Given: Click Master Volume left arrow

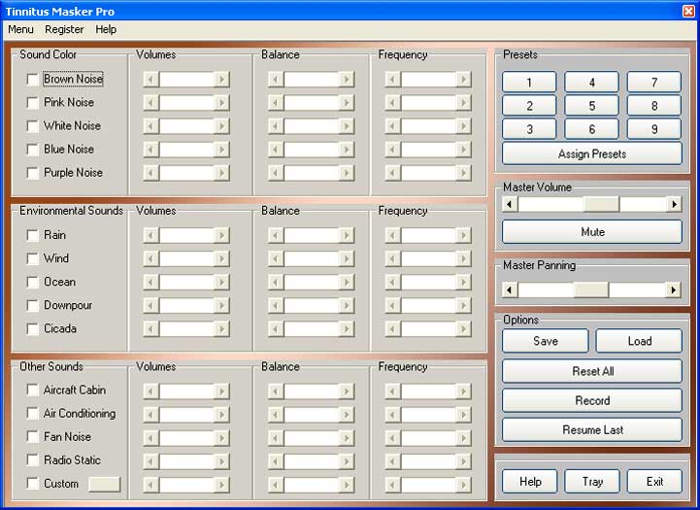Looking at the screenshot, I should click(x=510, y=205).
